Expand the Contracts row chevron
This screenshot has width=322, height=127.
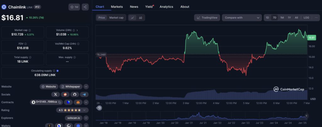[86, 102]
